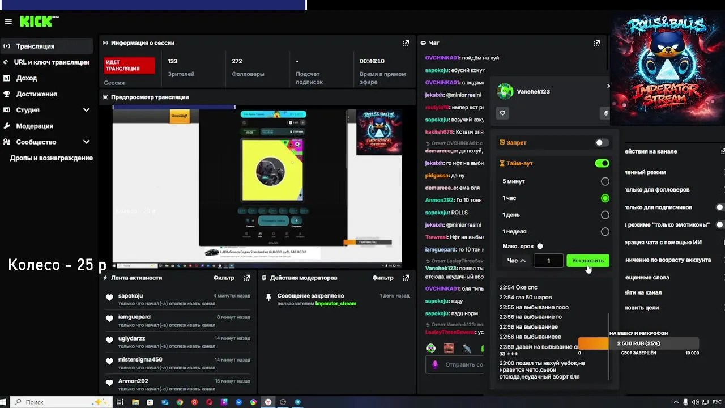Click heart icon next to sapokoju activity
The height and width of the screenshot is (408, 725).
[x=109, y=297]
